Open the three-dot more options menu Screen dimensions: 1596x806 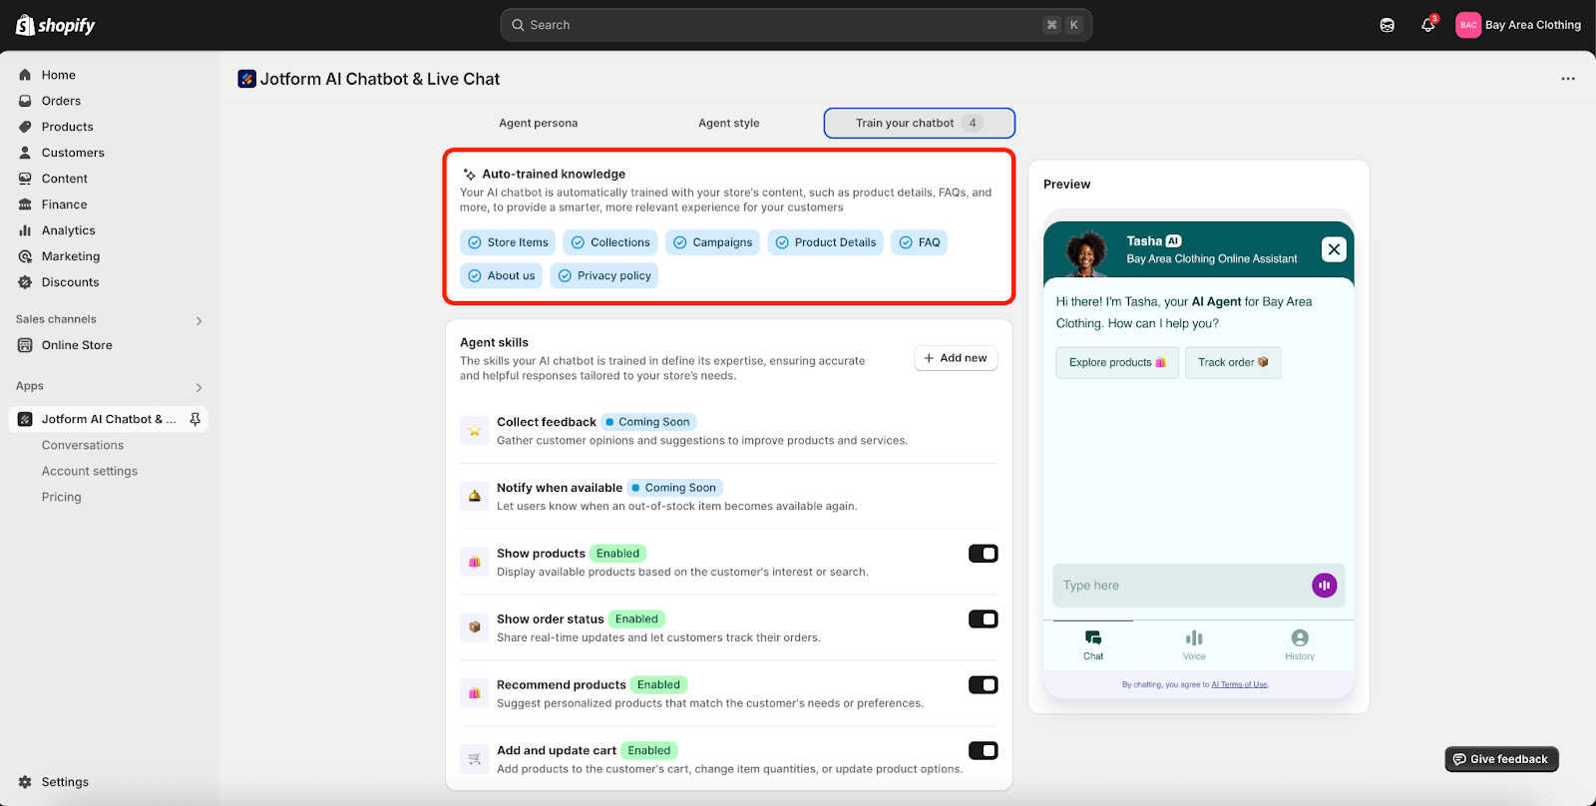click(1568, 79)
